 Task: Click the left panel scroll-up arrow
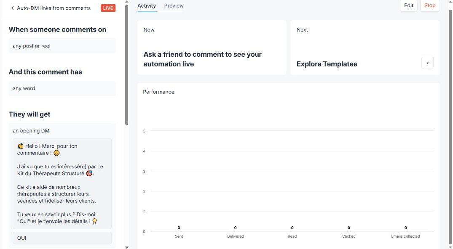click(x=127, y=3)
